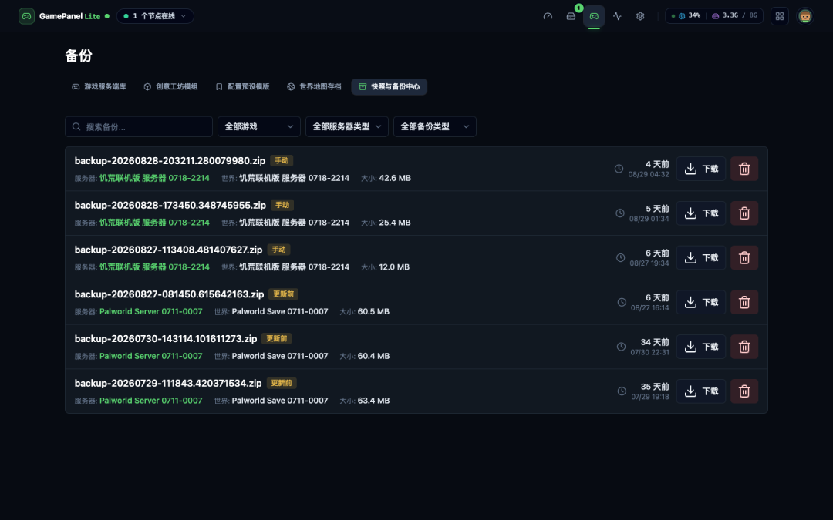This screenshot has width=833, height=520.
Task: Switch to the 游戏服务端库 tab
Action: click(x=99, y=87)
